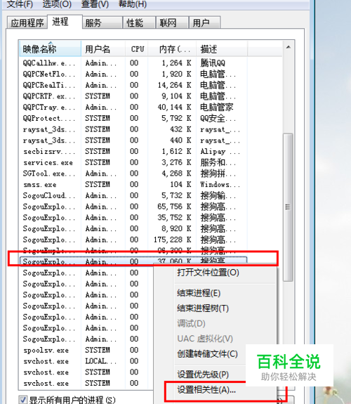Sort by 描述 column header
The image size is (351, 404).
[222, 48]
